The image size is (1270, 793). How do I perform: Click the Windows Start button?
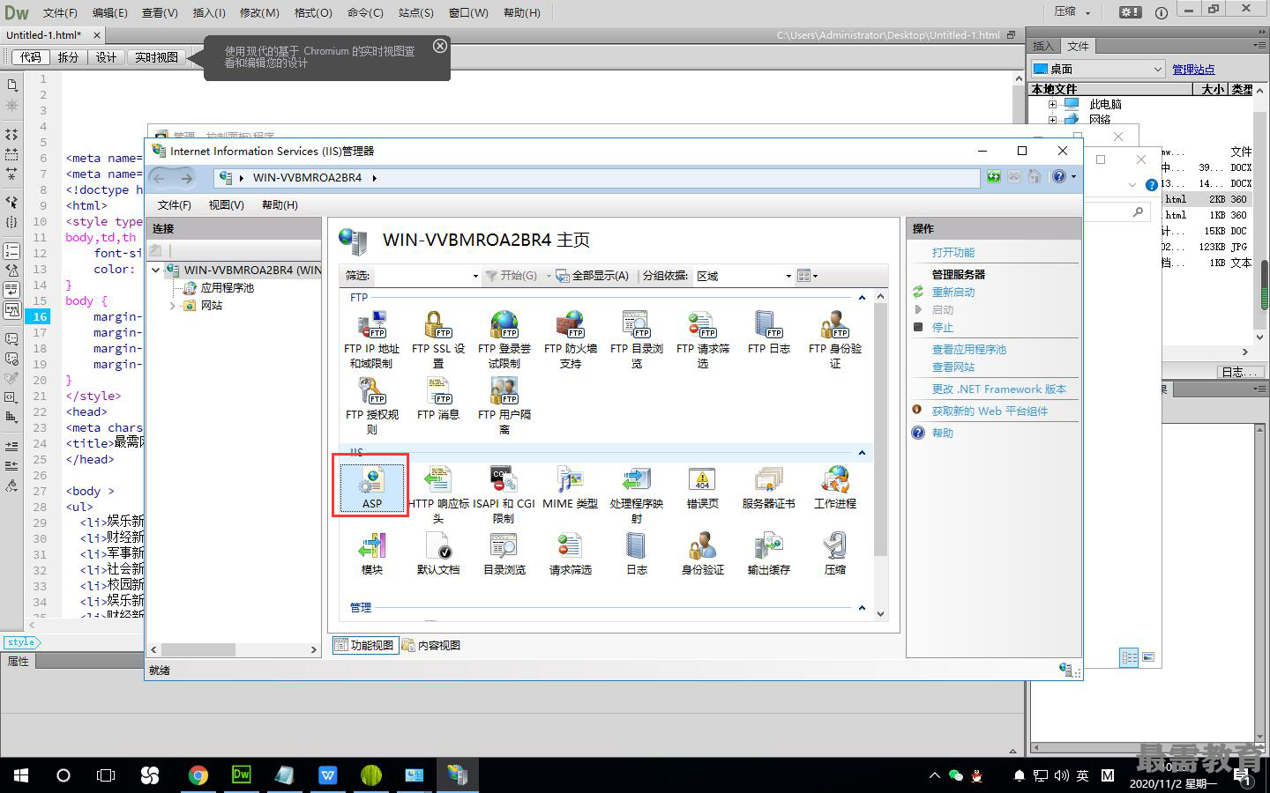[x=20, y=775]
